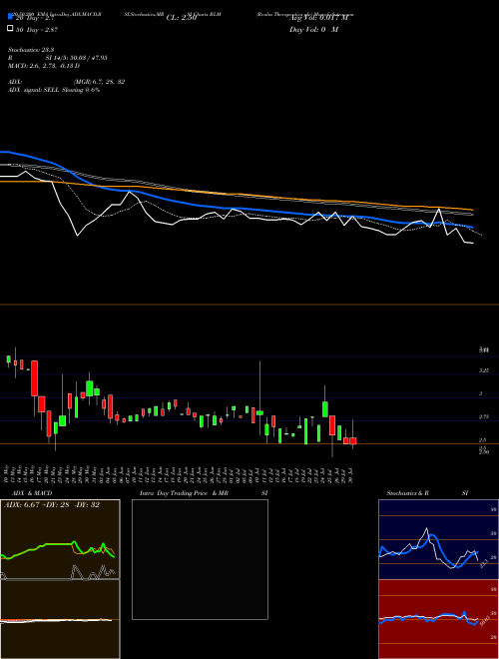Click the white 30 Day legend swatch
The height and width of the screenshot is (659, 499).
click(x=10, y=29)
